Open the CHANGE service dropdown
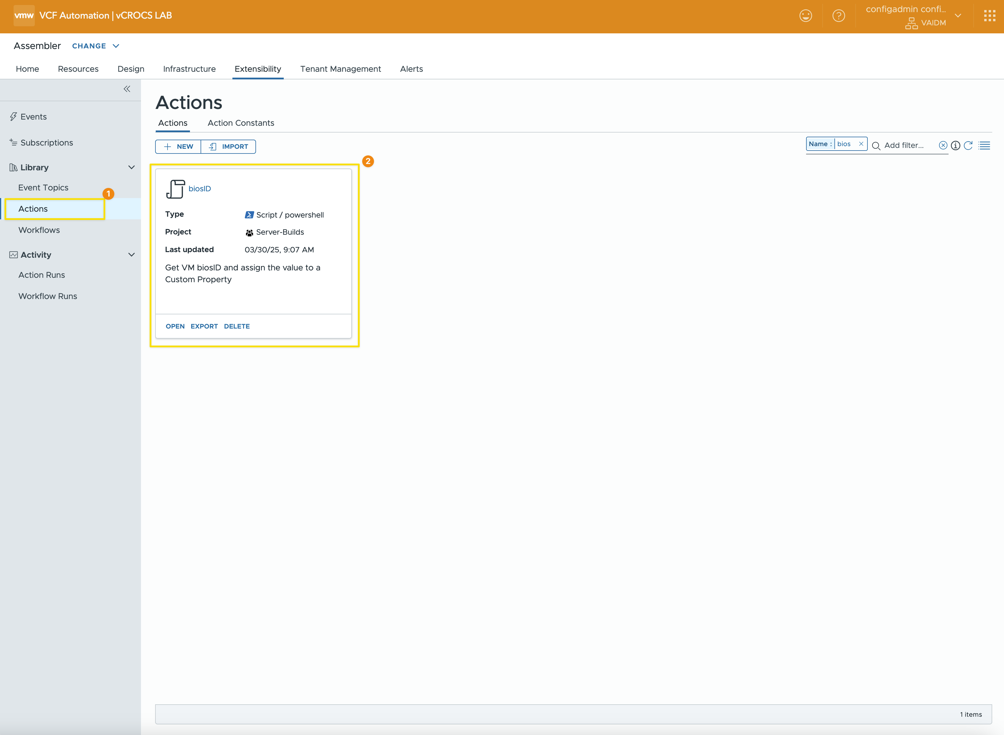Viewport: 1004px width, 735px height. [96, 46]
